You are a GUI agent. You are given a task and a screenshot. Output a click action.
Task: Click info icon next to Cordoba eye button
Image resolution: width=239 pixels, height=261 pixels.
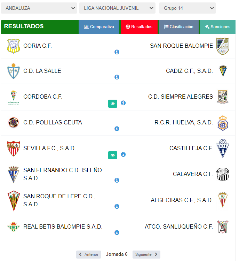click(x=123, y=103)
